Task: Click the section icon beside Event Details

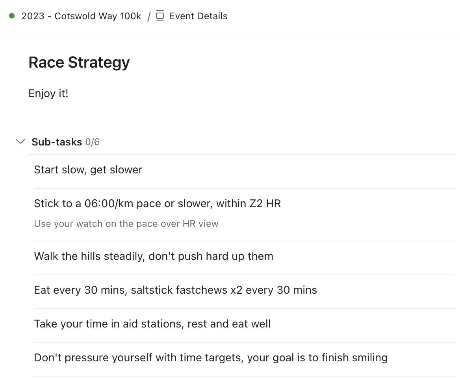Action: tap(160, 16)
